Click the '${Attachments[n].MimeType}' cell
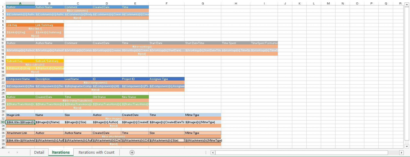This screenshot has width=410, height=157. [203, 140]
